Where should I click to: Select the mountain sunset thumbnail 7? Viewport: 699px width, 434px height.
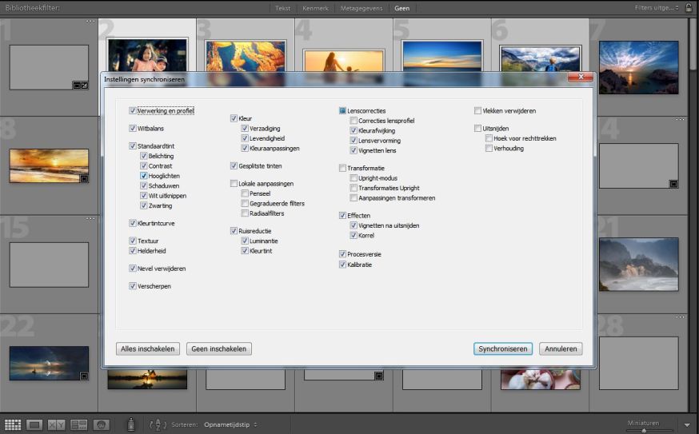(x=638, y=68)
